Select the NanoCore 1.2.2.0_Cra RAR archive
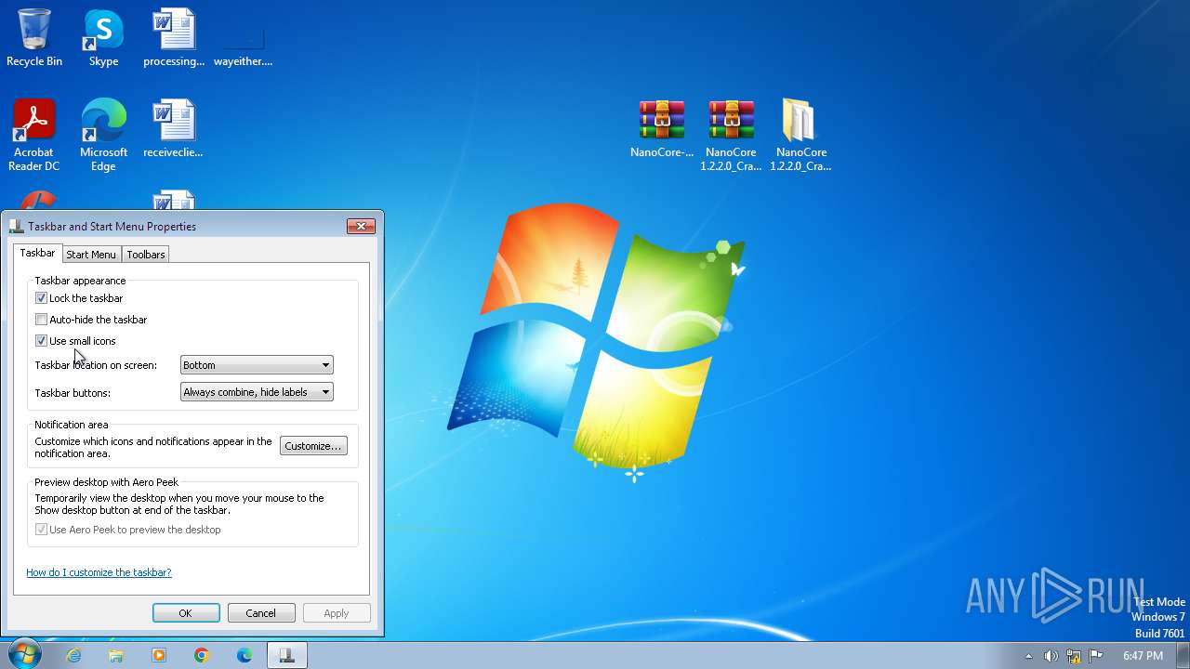 pos(731,135)
